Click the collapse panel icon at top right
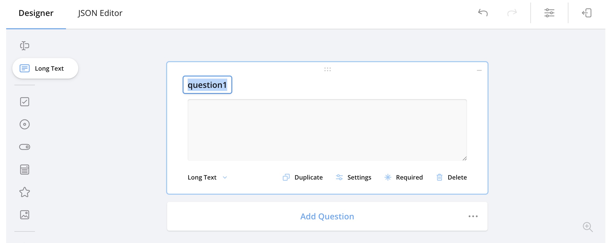Screen dimensions: 611x243 tap(587, 13)
